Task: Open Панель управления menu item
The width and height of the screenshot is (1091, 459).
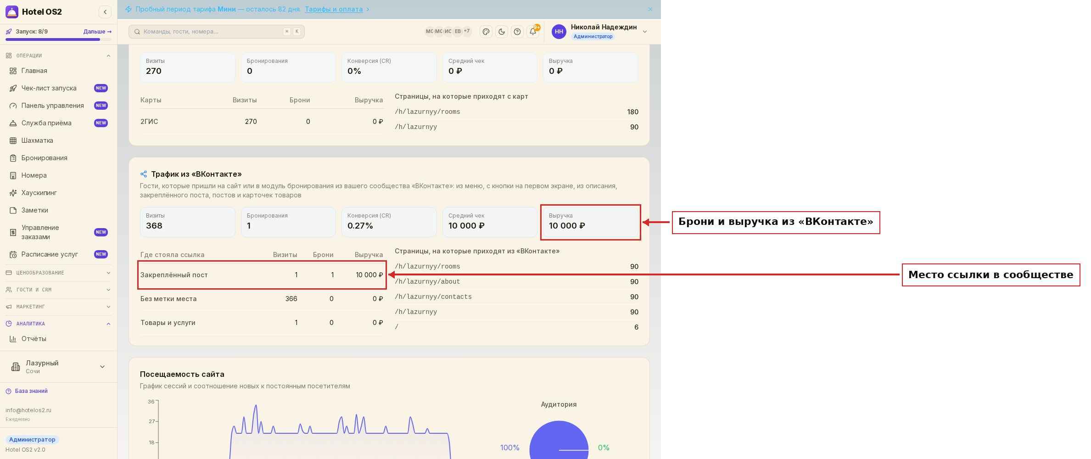Action: [58, 106]
